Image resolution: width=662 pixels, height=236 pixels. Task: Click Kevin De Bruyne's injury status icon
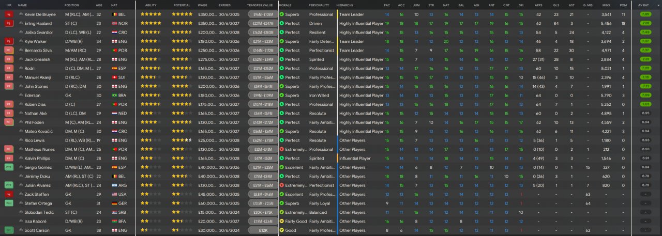(x=8, y=14)
